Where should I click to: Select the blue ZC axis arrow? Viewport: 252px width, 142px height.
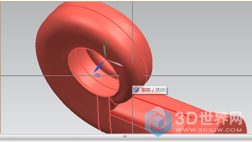pos(99,66)
